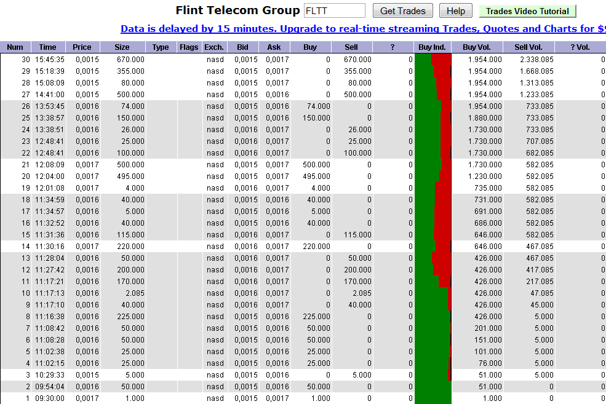The height and width of the screenshot is (404, 606).
Task: Click time 11:17:10 of trade 9
Action: point(50,305)
